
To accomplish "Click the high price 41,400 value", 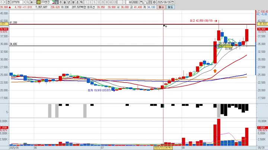I will (x=138, y=7).
